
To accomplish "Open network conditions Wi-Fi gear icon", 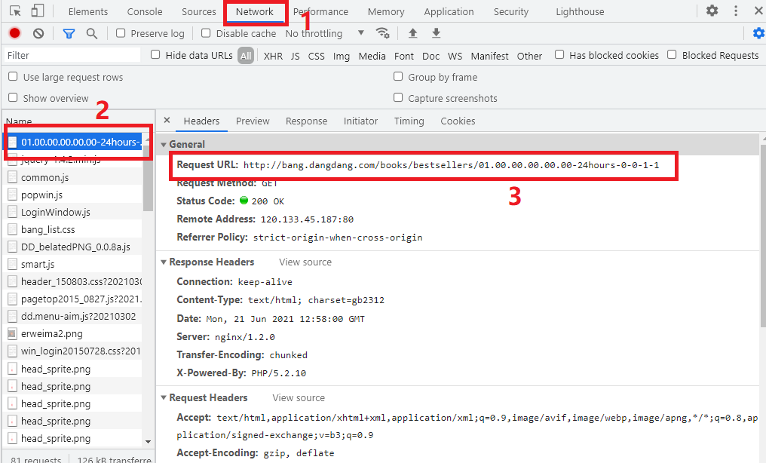I will (382, 32).
